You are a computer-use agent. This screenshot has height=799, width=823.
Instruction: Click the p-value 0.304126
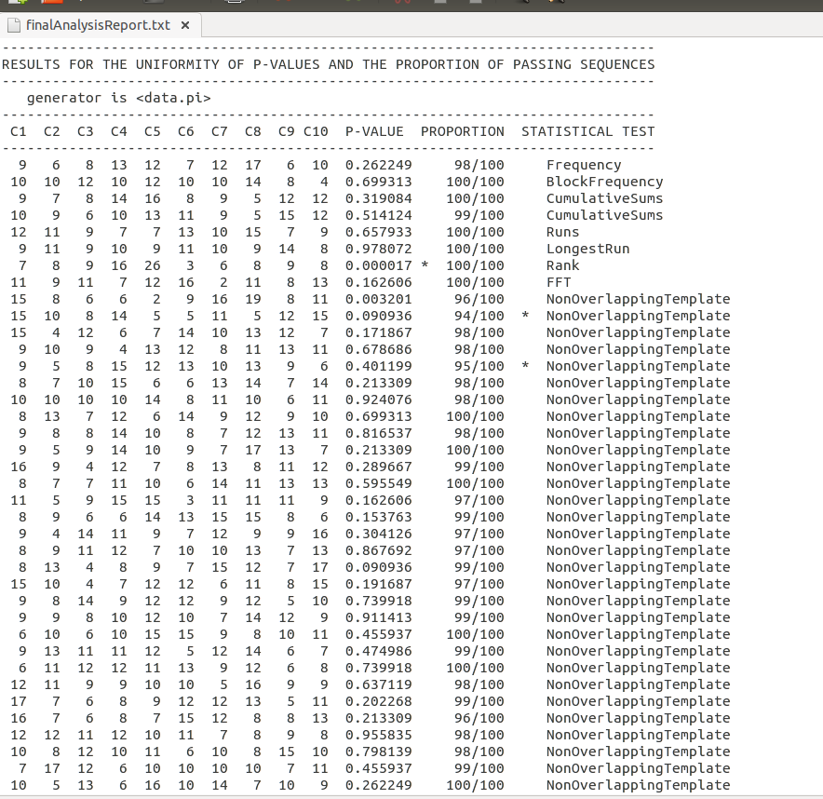coord(378,534)
